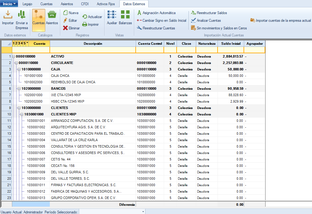Toggle level 5 outline button in header
The image size is (312, 214).
[x=24, y=43]
